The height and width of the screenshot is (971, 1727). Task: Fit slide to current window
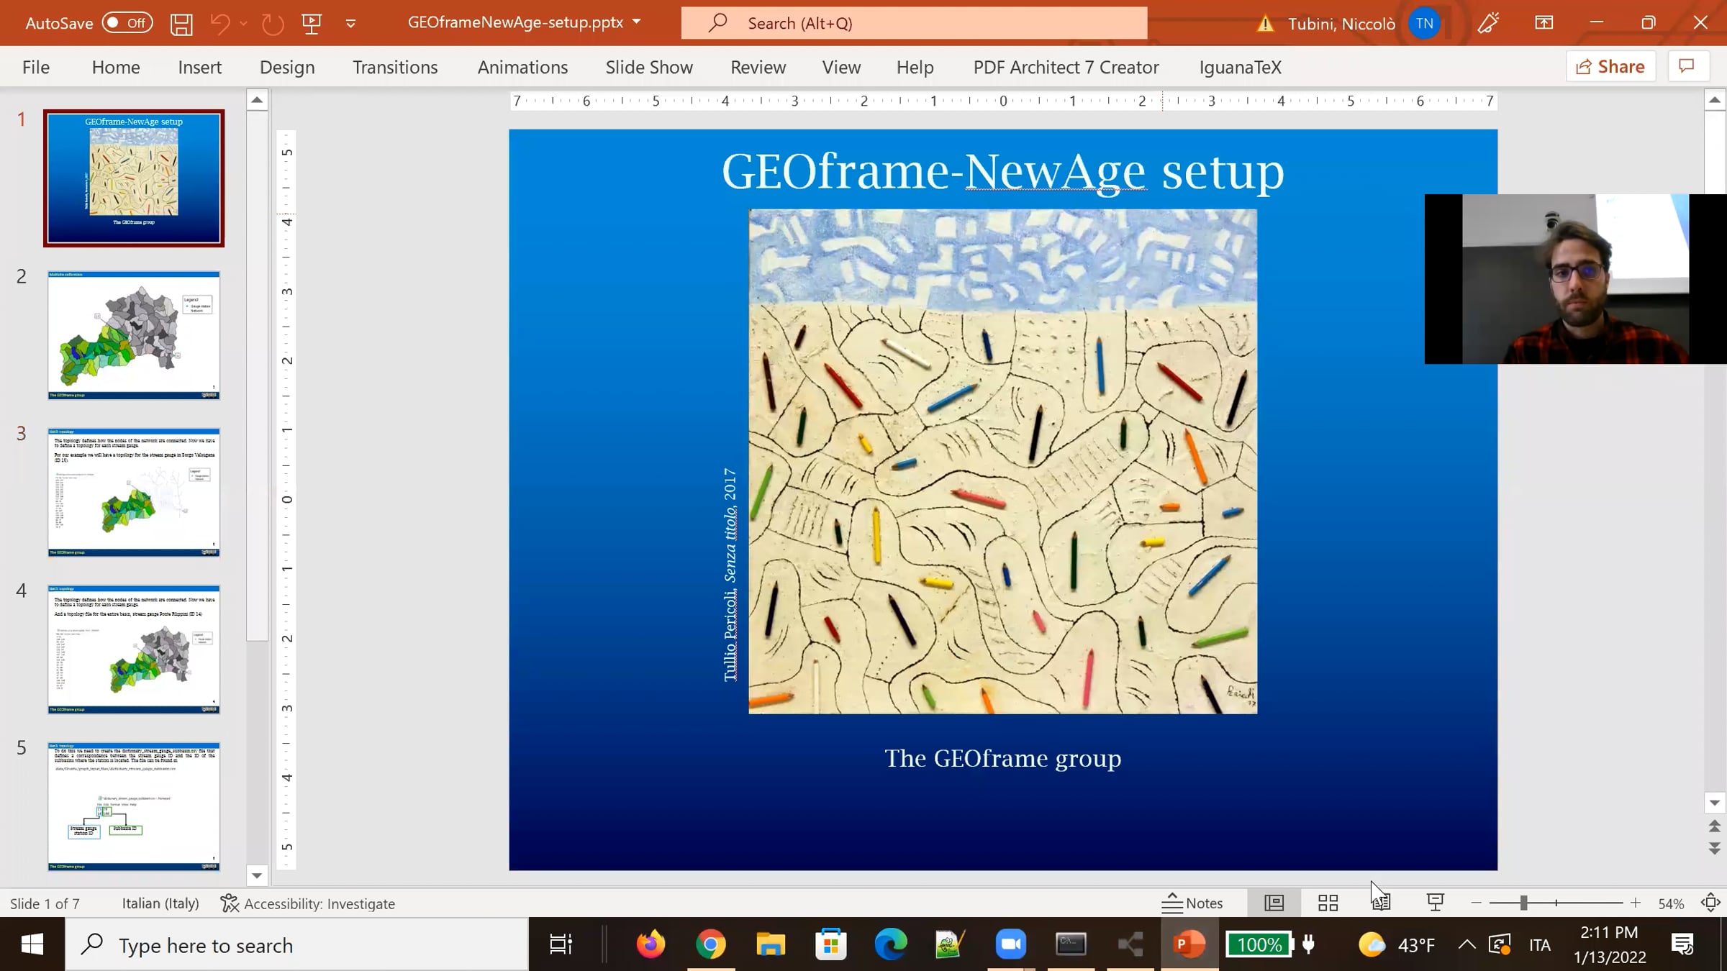click(1711, 903)
